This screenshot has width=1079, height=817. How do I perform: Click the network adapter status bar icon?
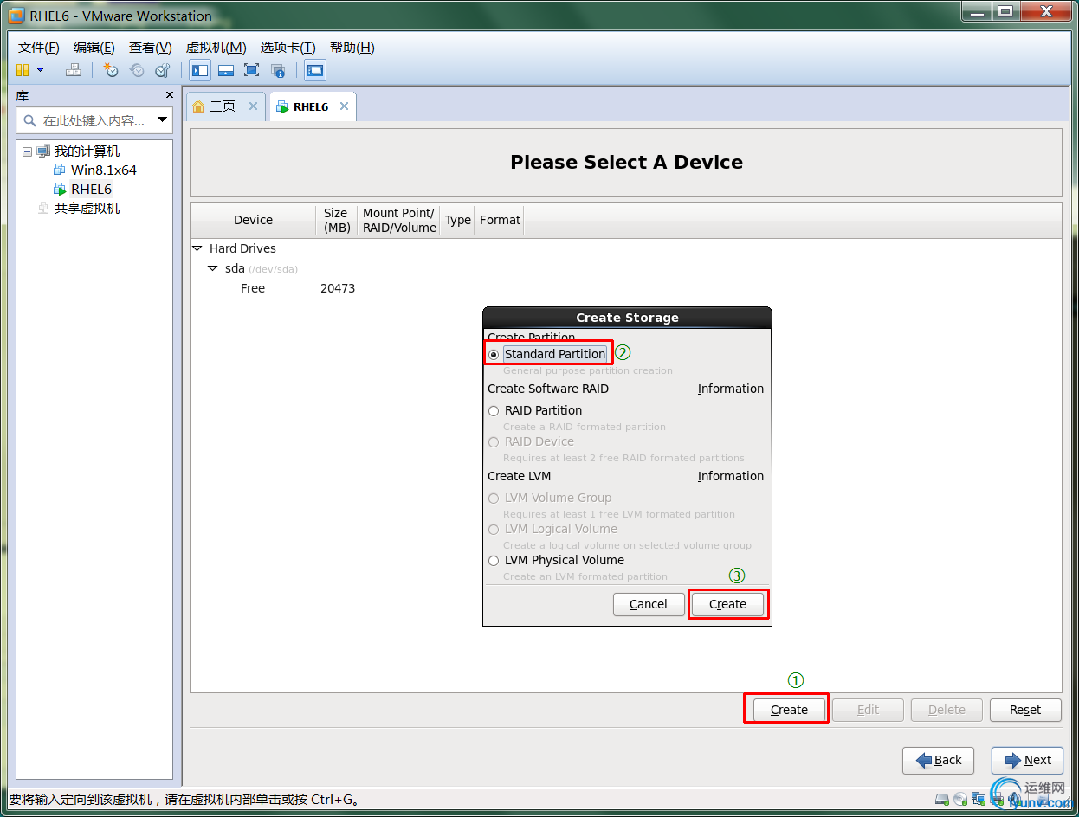[978, 799]
